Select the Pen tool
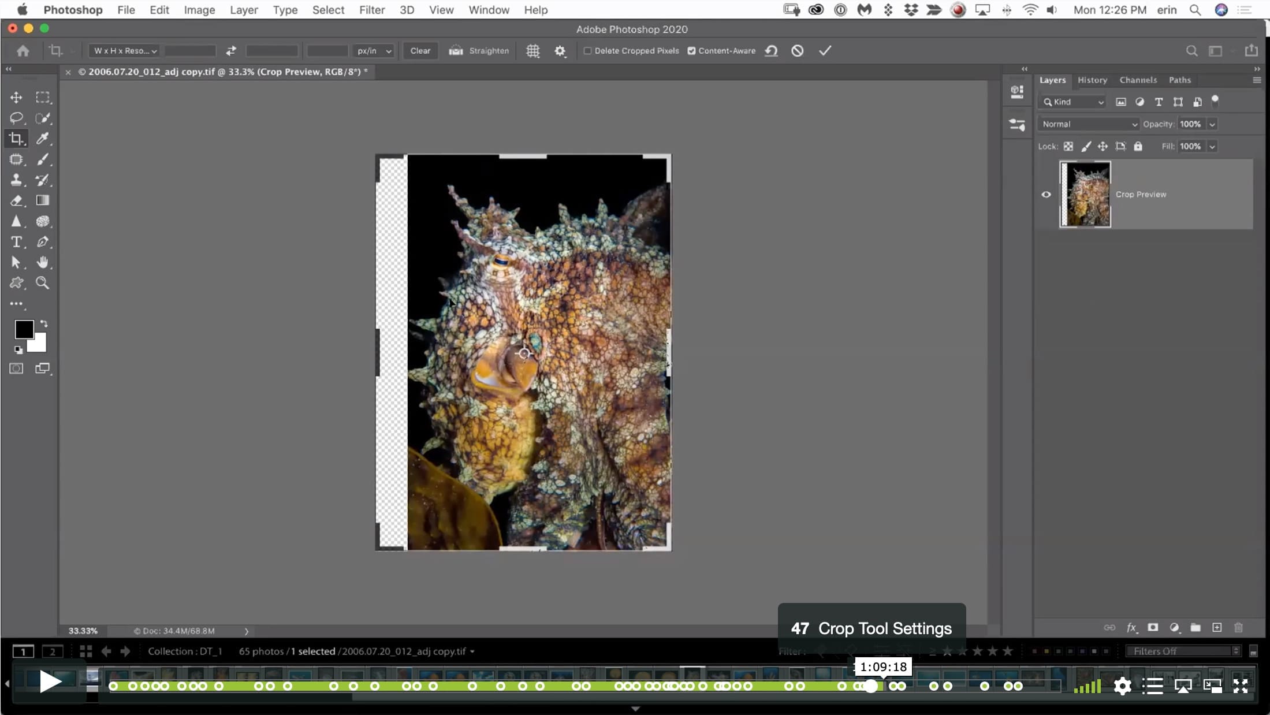This screenshot has height=715, width=1270. click(x=43, y=242)
